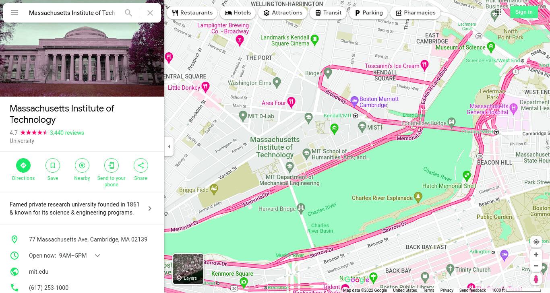This screenshot has width=550, height=293.
Task: Clear the search with the X icon
Action: point(150,13)
